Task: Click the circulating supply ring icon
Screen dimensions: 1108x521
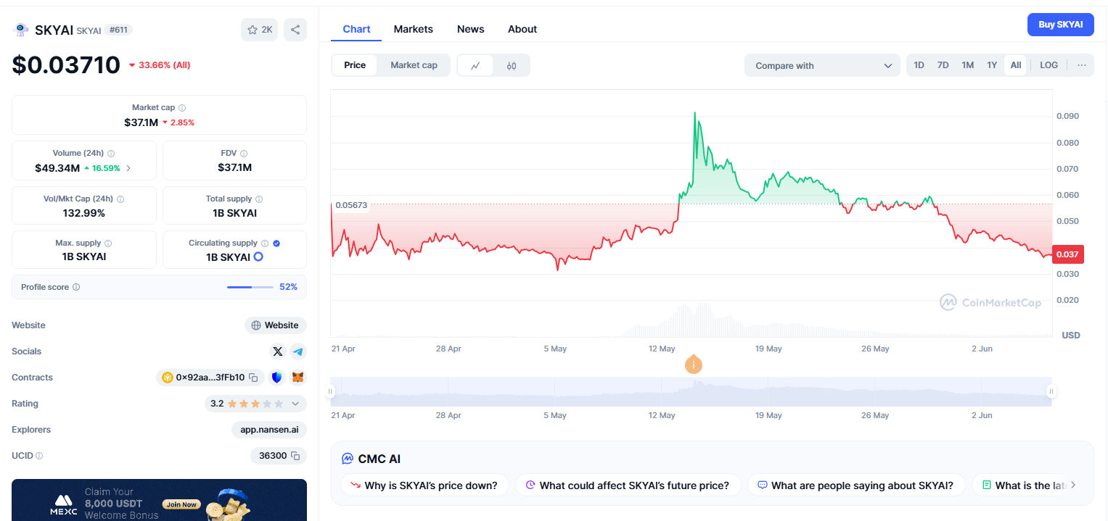Action: (x=258, y=257)
